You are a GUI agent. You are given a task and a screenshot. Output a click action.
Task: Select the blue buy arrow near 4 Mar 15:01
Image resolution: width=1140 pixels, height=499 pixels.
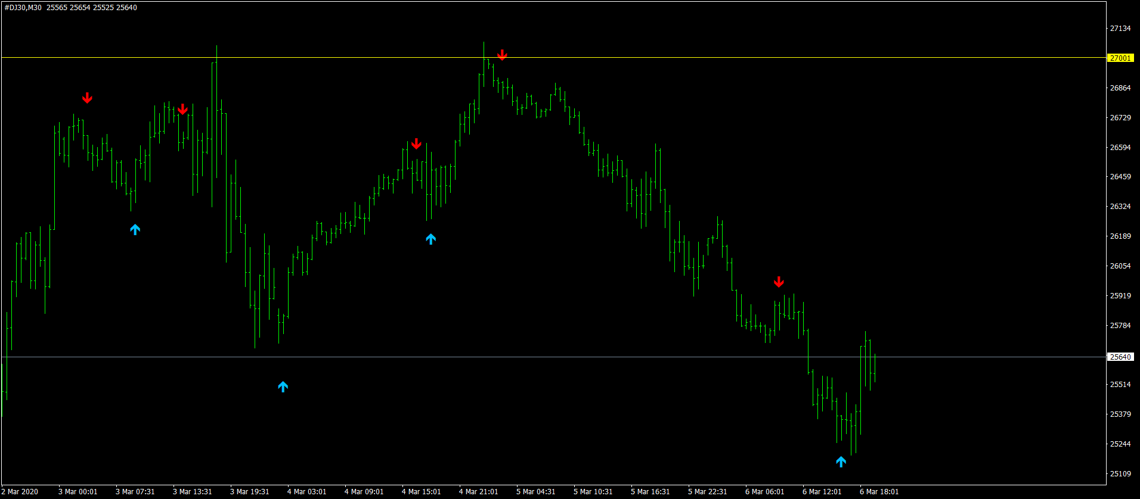click(431, 239)
